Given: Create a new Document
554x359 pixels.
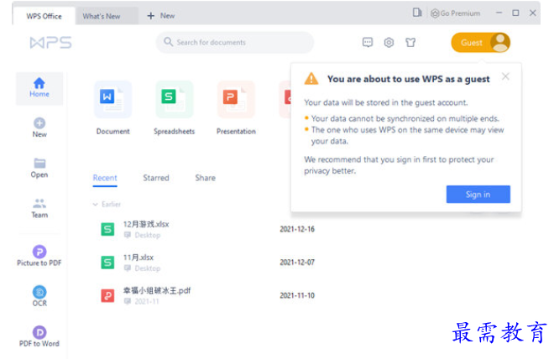Looking at the screenshot, I should [x=112, y=108].
